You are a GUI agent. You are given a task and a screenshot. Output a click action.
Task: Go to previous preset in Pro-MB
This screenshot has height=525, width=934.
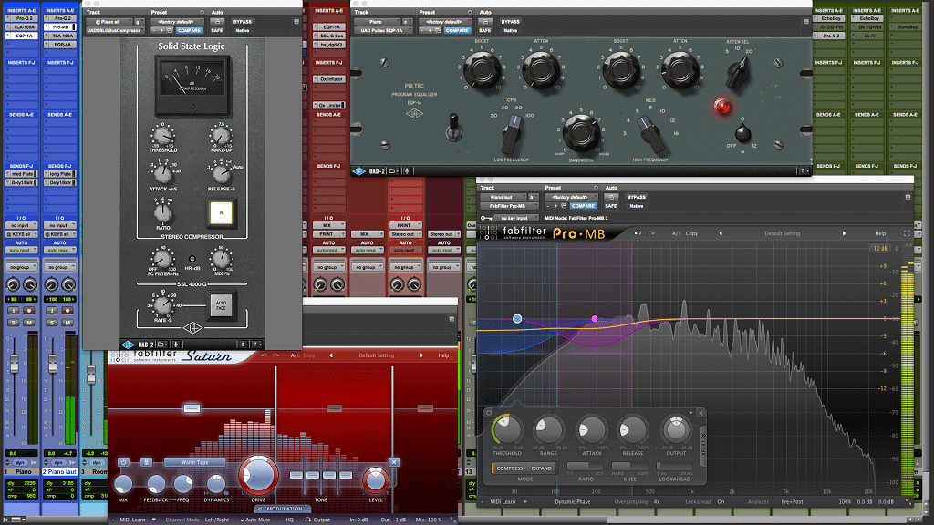click(x=721, y=233)
